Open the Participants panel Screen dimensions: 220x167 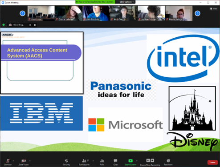[x=84, y=162]
